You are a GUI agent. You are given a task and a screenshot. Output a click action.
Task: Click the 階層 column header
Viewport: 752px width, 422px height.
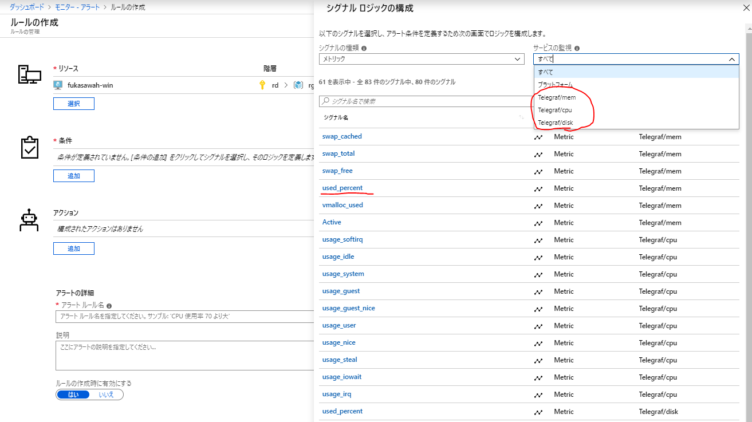point(270,68)
